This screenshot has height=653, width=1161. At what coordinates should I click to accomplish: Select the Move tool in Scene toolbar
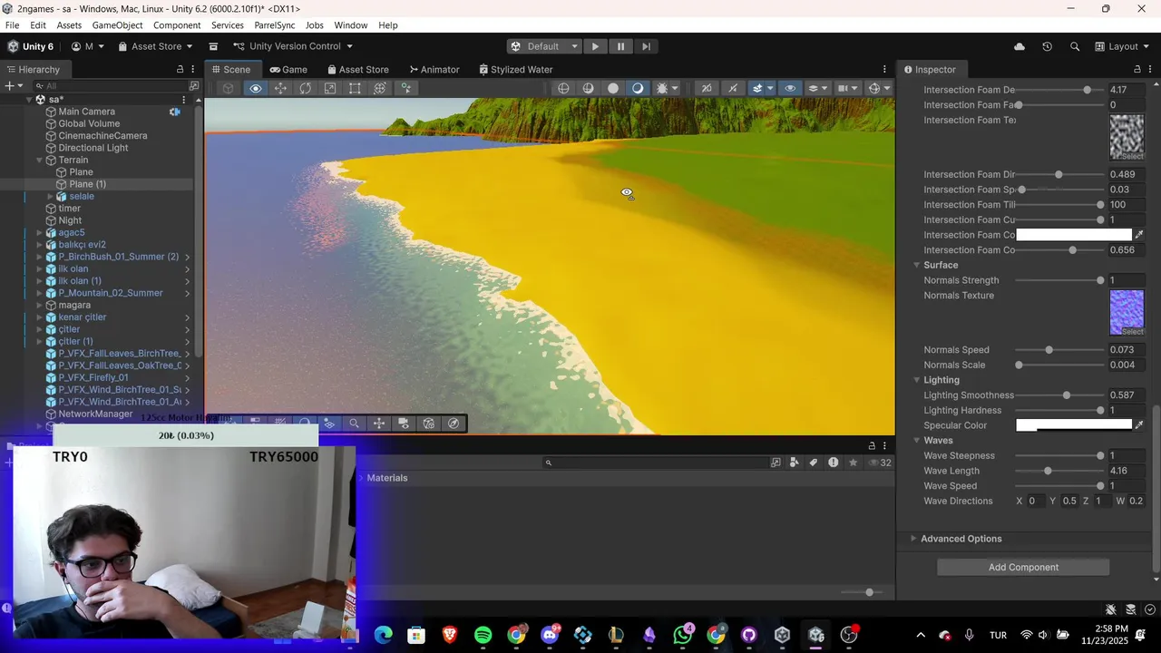[280, 88]
